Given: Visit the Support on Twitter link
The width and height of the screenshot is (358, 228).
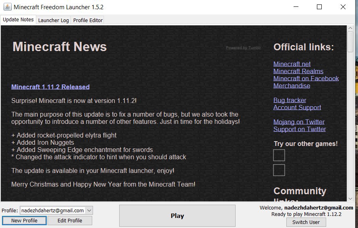Looking at the screenshot, I should 300,129.
